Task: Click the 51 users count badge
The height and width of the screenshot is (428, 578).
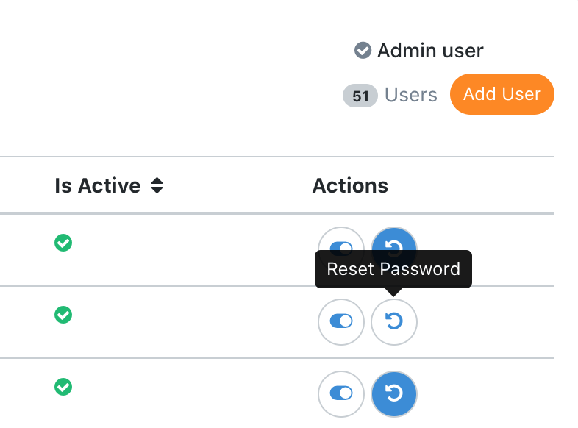Action: pos(360,96)
